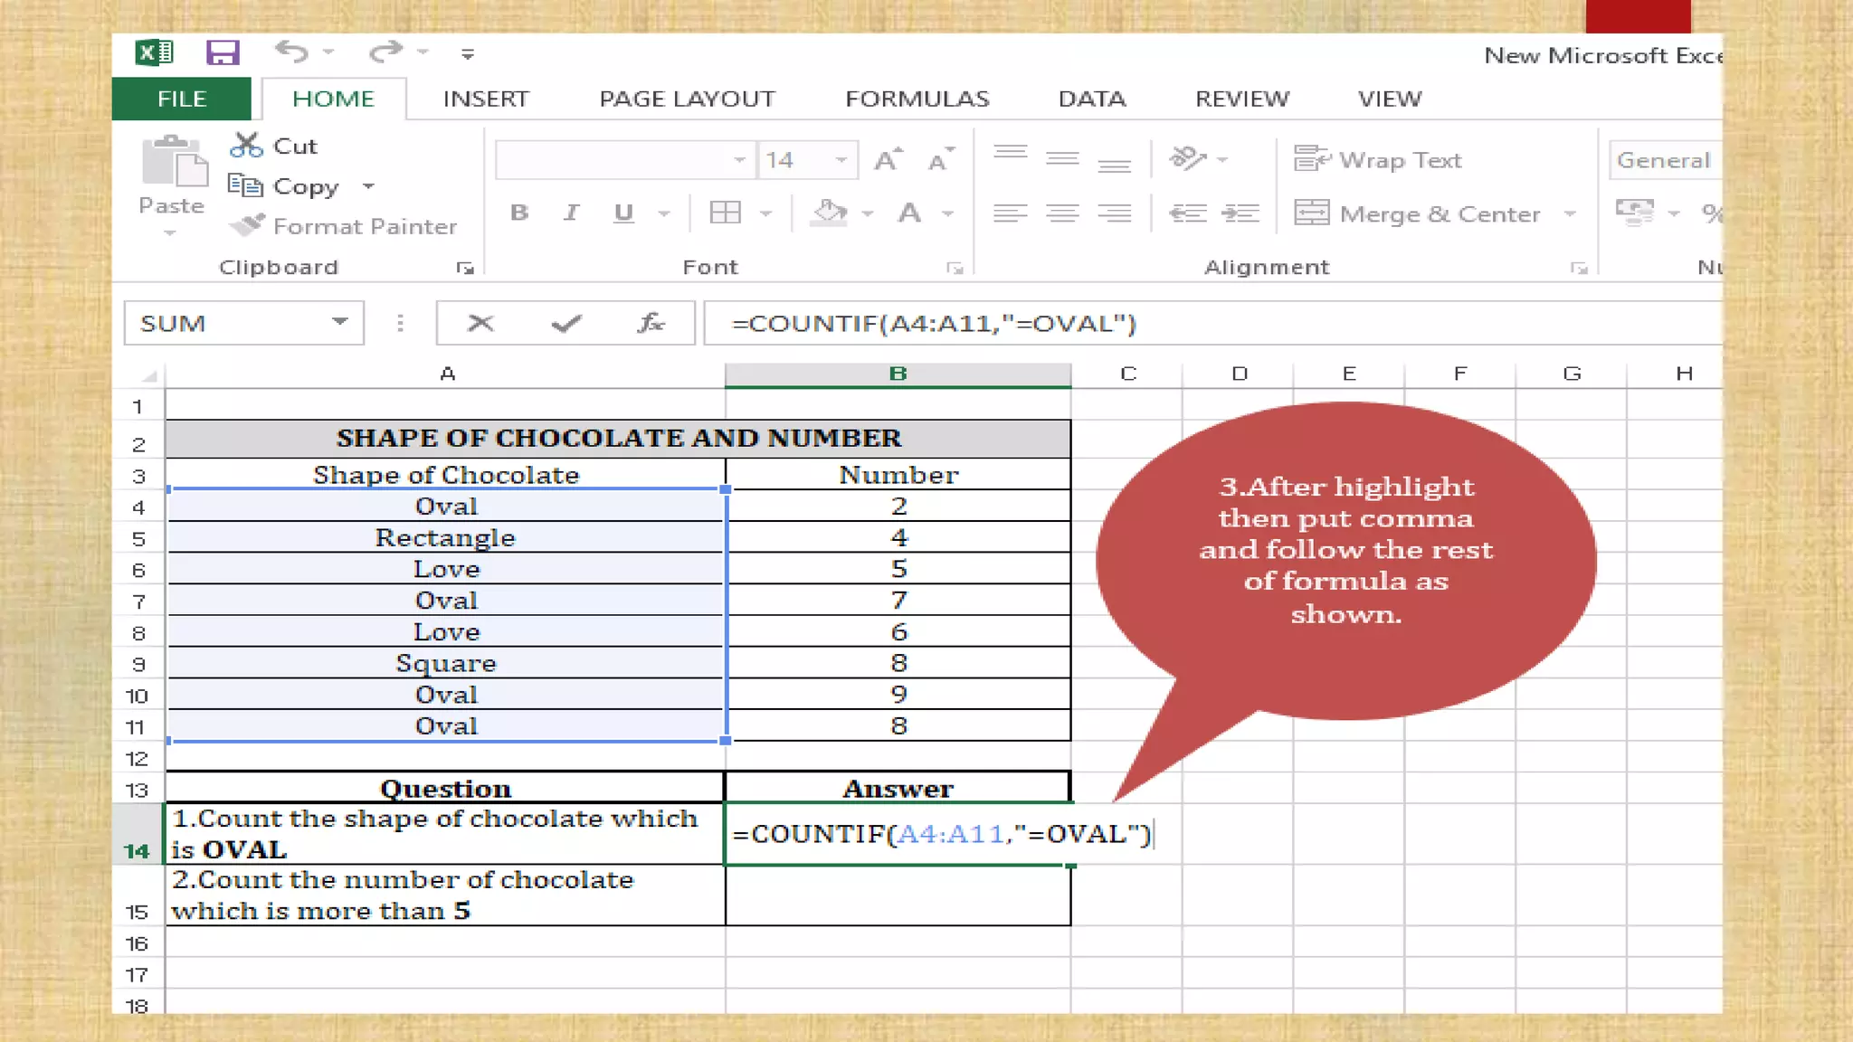This screenshot has height=1042, width=1853.
Task: Click empty answer cell B15
Action: click(x=898, y=895)
